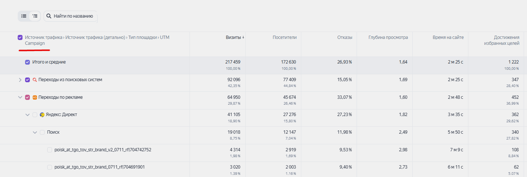
Task: Collapse the Яндекс: Директ branch
Action: (27, 115)
